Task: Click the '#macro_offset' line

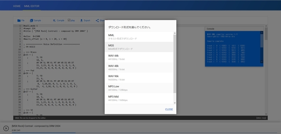Action: point(45,39)
